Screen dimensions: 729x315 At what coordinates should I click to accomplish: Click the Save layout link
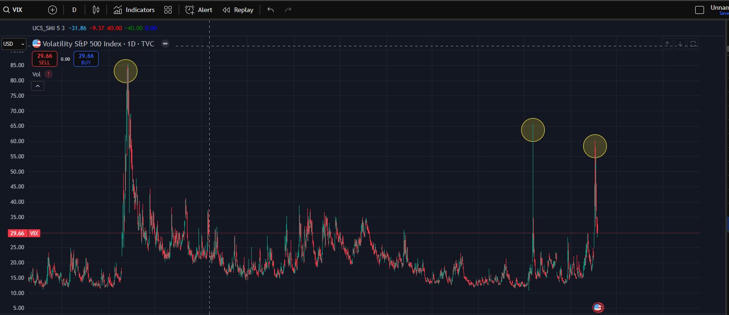tap(724, 13)
